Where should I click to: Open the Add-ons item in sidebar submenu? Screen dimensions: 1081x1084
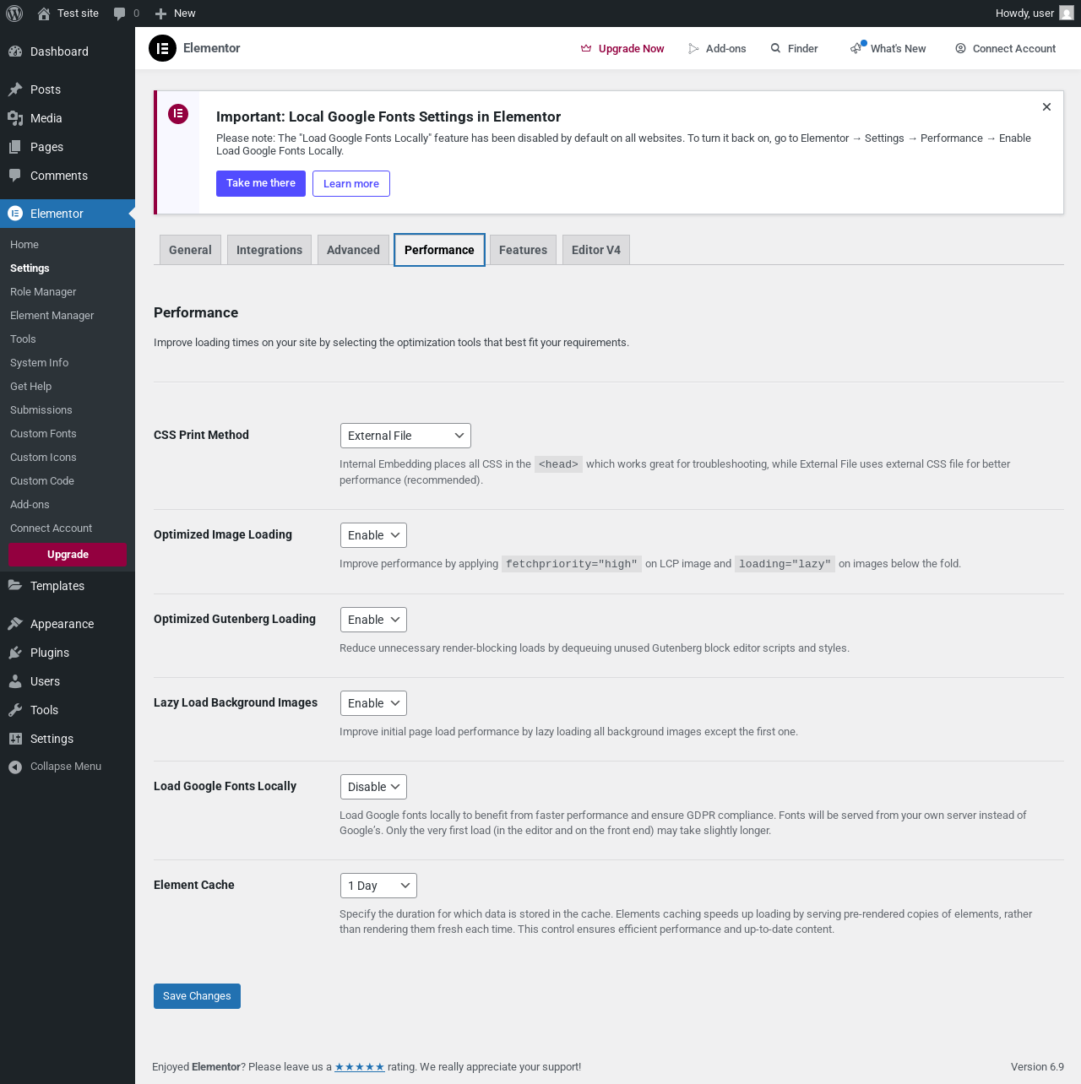[x=30, y=505]
